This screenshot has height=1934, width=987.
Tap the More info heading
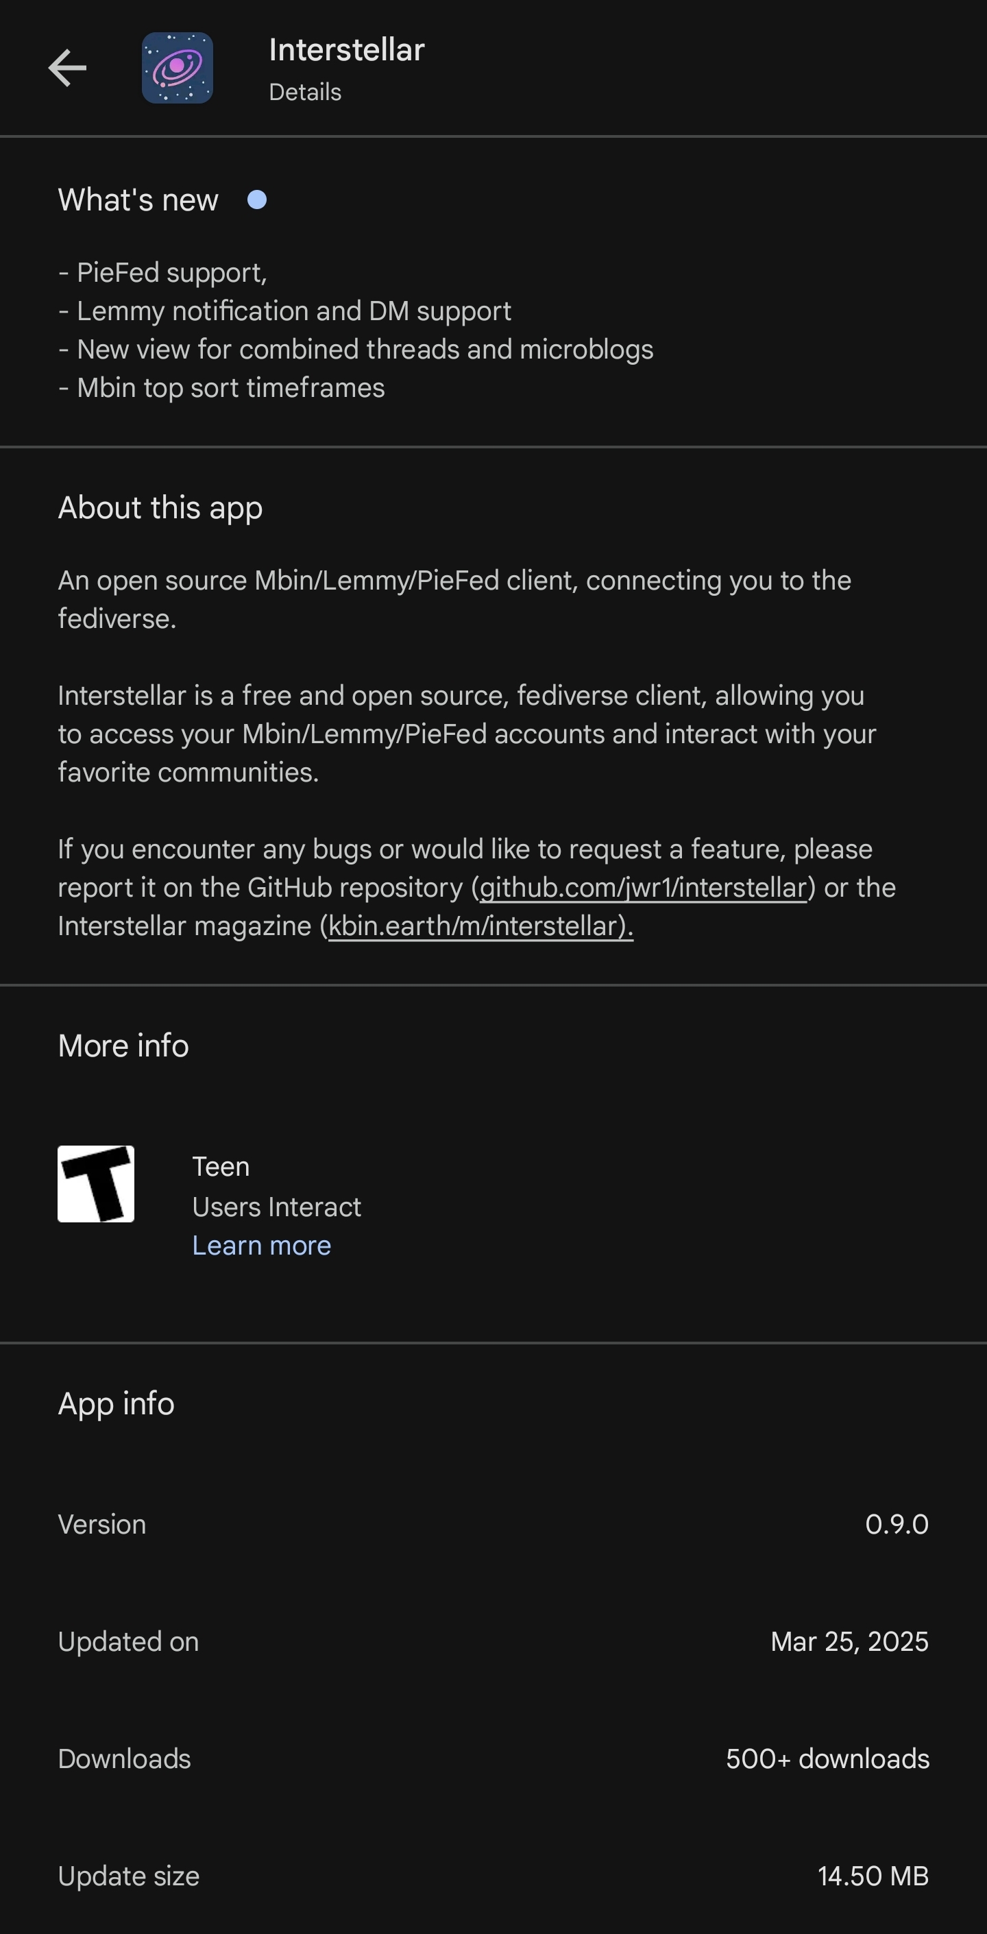[123, 1045]
